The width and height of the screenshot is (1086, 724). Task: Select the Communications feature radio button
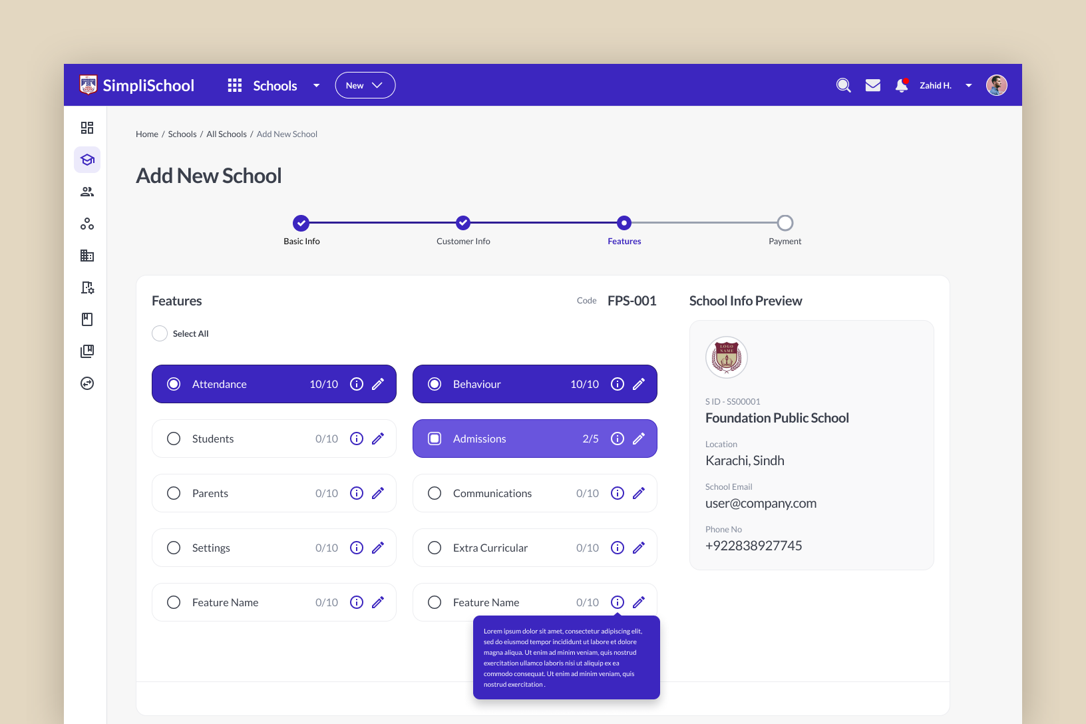435,493
